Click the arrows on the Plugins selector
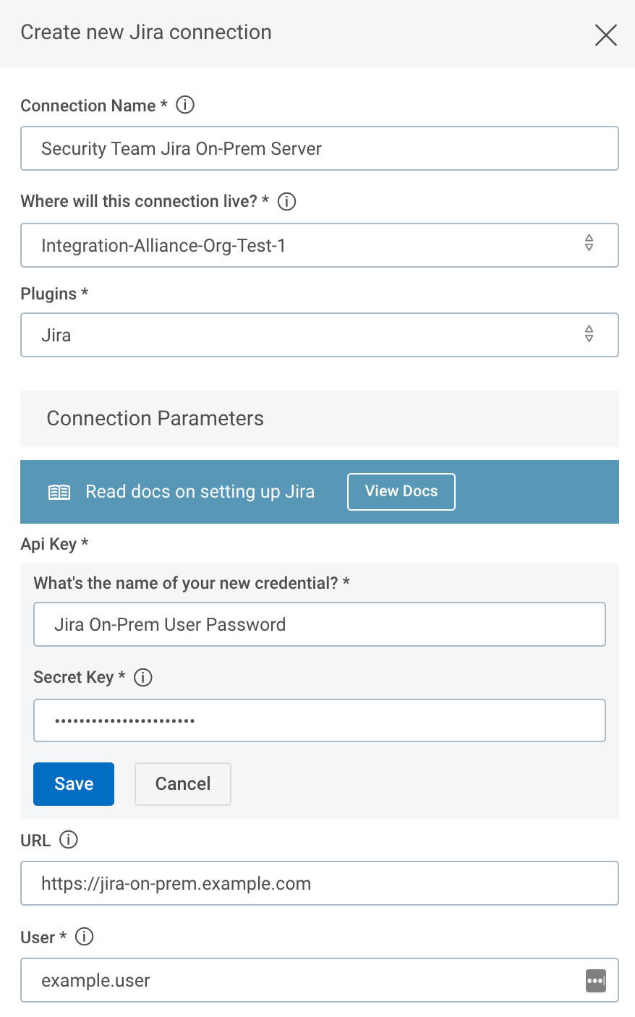 click(589, 334)
